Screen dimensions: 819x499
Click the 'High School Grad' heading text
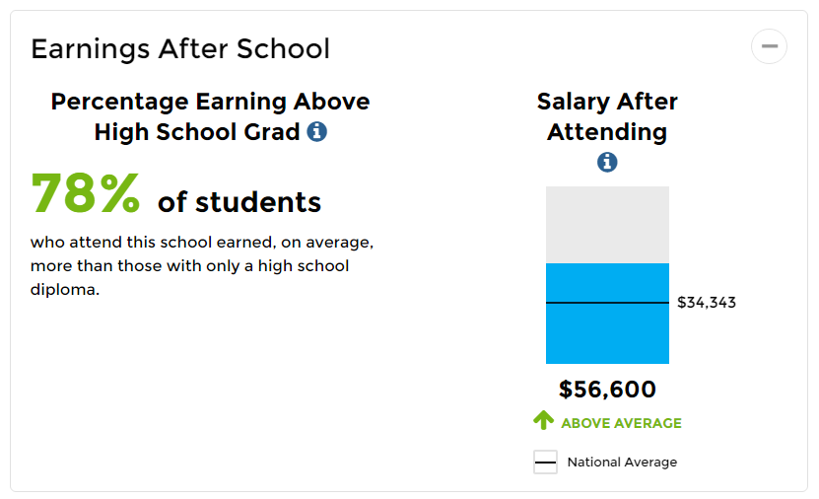click(x=197, y=131)
